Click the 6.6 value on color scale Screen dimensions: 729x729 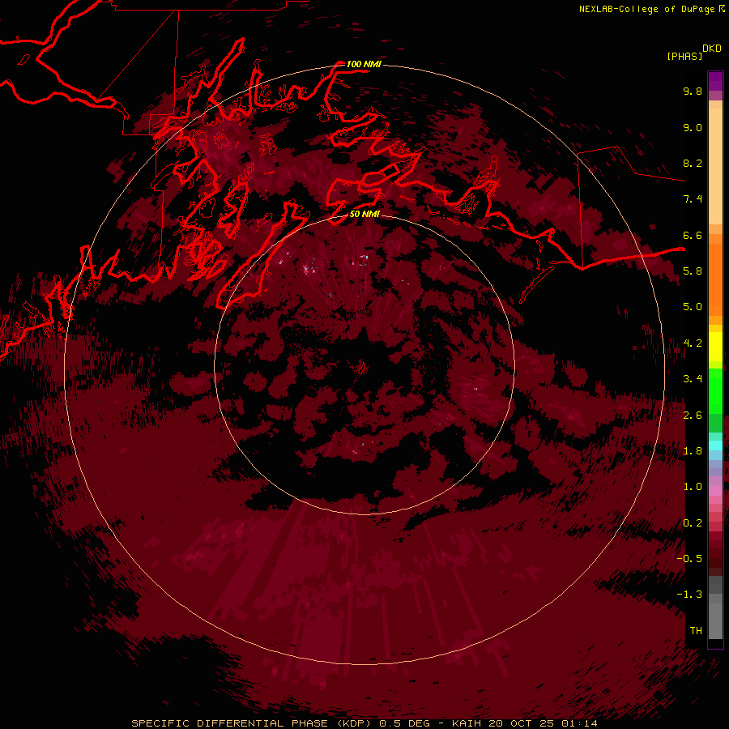(693, 235)
